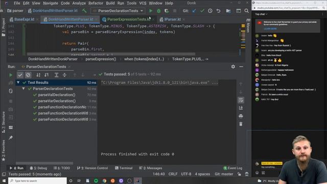Image resolution: width=327 pixels, height=184 pixels.
Task: Toggle sort tests by duration
Action: [46, 75]
